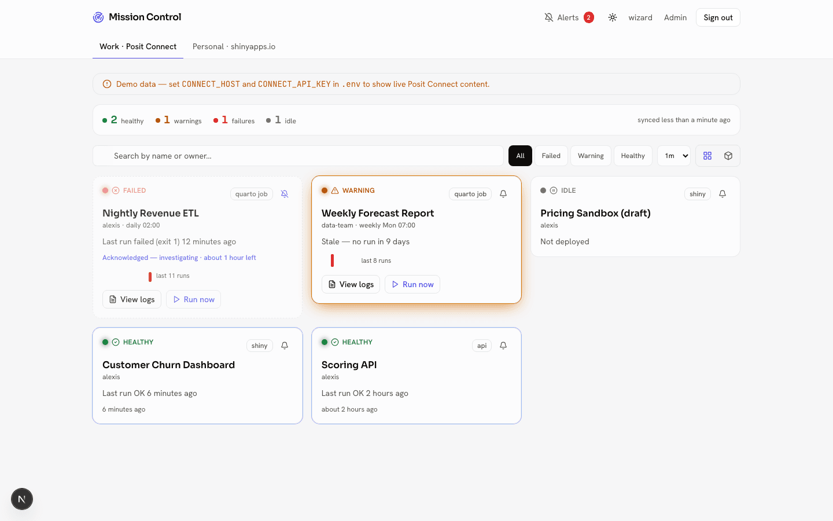Click the quarto job tag on Nightly Revenue ETL
Image resolution: width=833 pixels, height=521 pixels.
252,194
